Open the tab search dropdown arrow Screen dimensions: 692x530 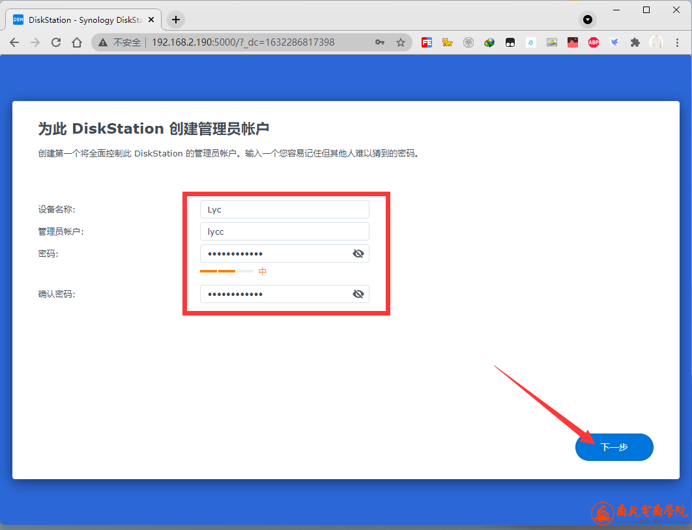587,20
